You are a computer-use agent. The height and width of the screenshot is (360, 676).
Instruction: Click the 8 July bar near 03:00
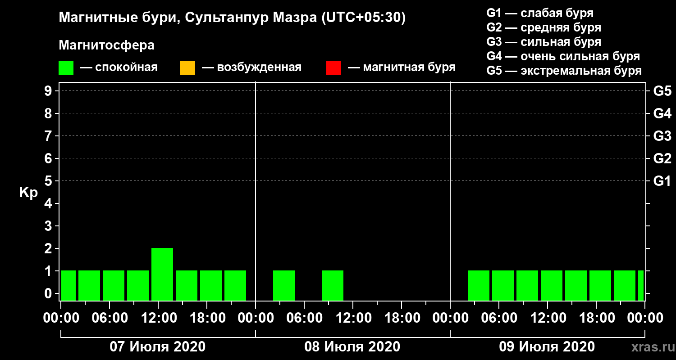tap(284, 285)
